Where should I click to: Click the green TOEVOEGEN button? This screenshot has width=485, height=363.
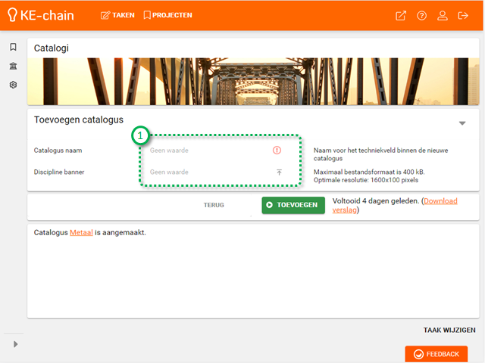click(293, 205)
